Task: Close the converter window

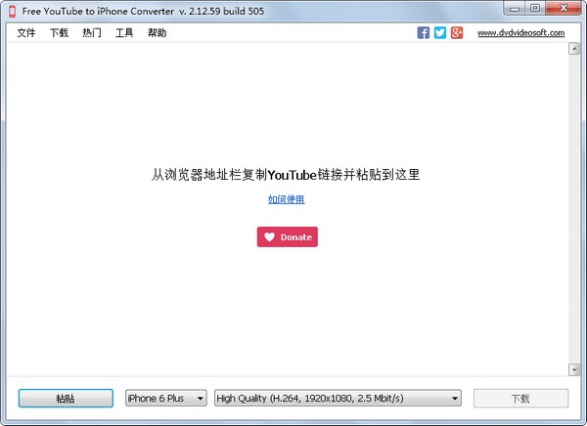Action: pos(564,8)
